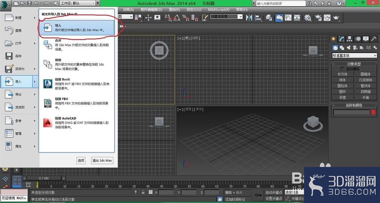Viewport: 380px width, 203px height.
Task: Click the 0 / 100 time slider
Action: (44, 178)
